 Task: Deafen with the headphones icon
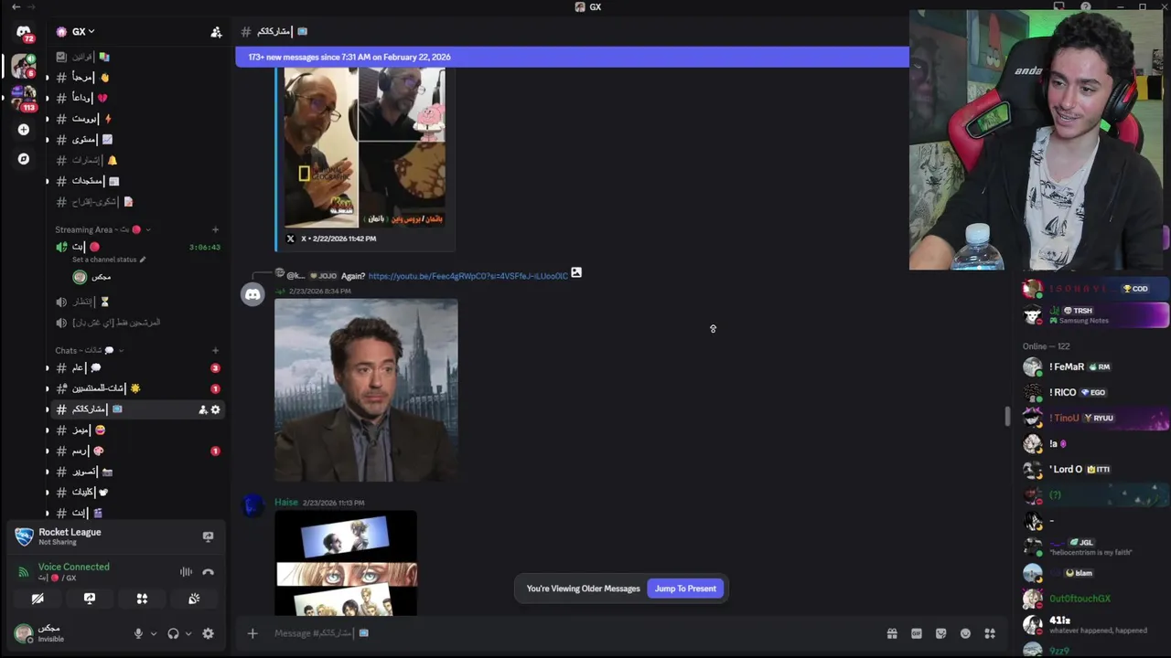[x=173, y=633]
